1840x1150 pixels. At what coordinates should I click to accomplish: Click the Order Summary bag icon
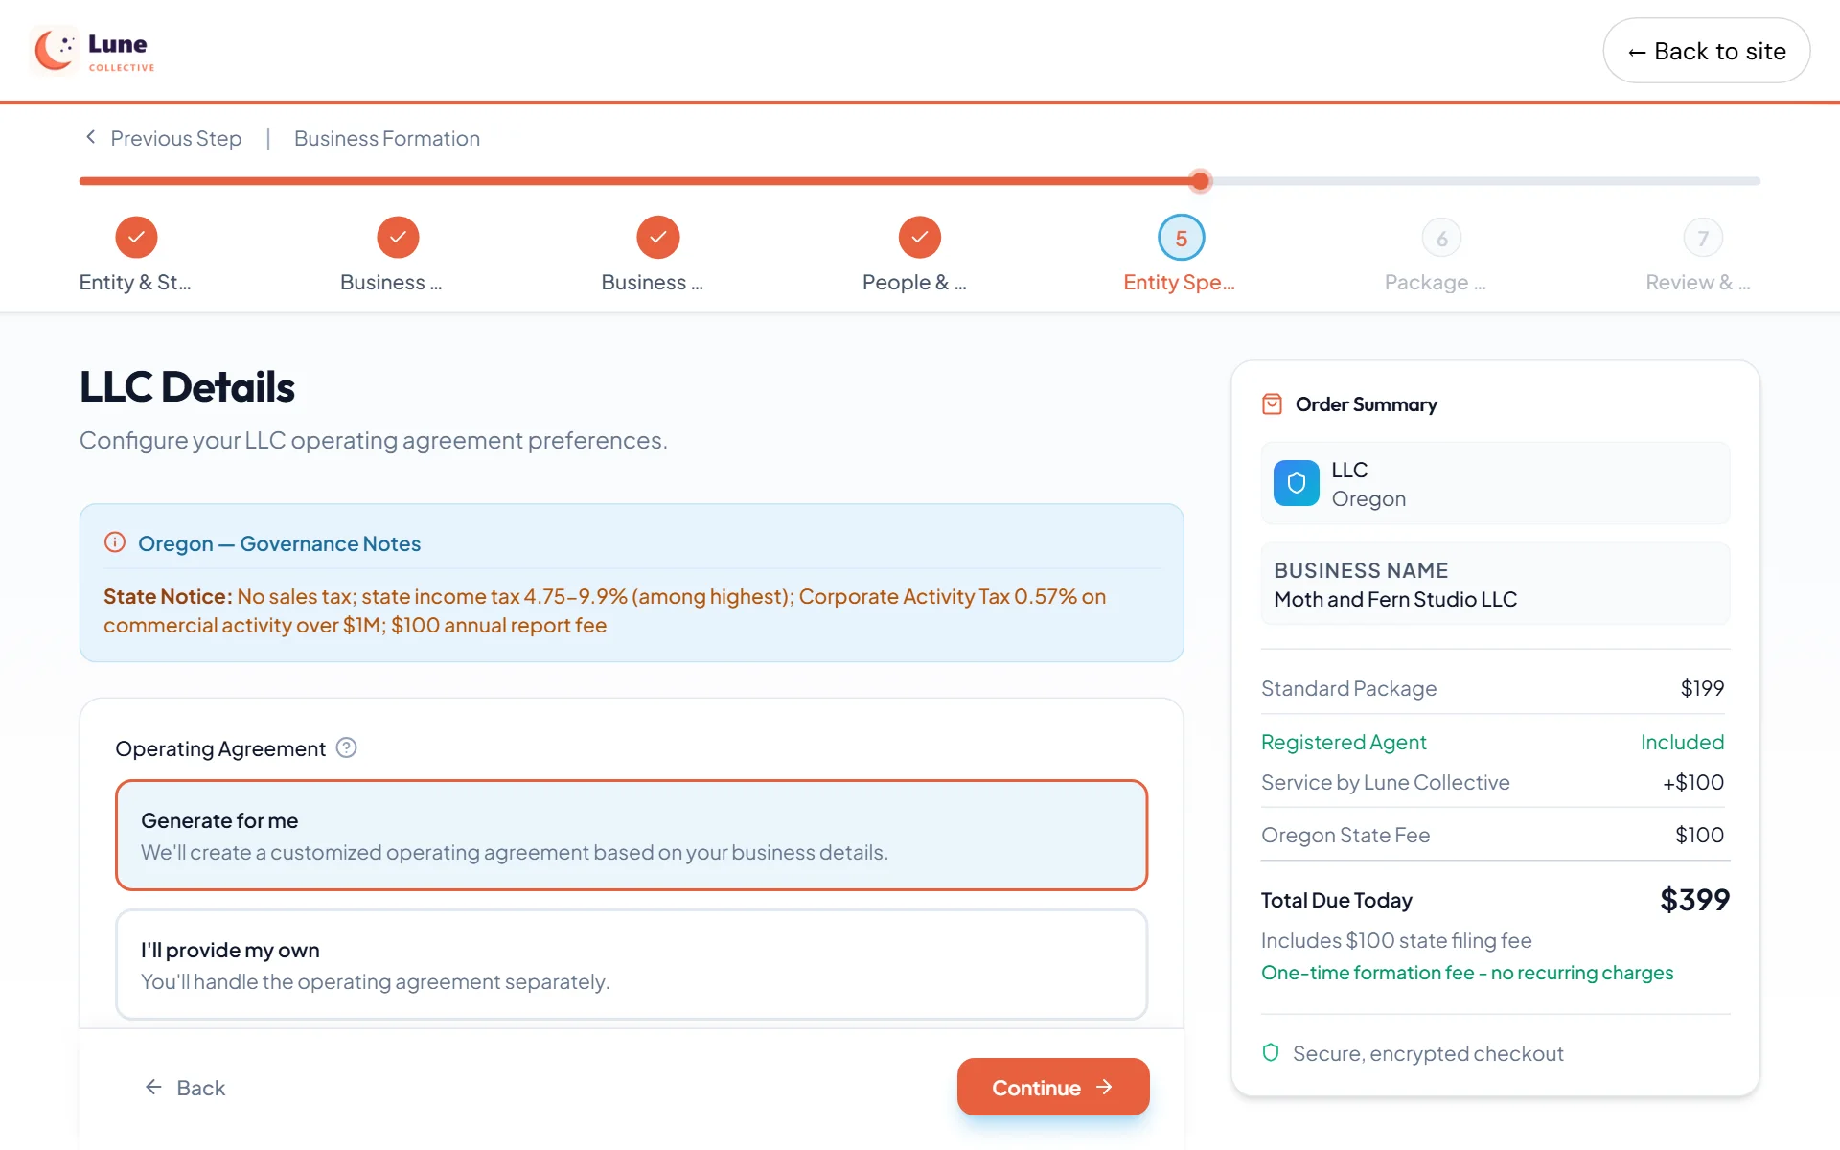click(1272, 403)
